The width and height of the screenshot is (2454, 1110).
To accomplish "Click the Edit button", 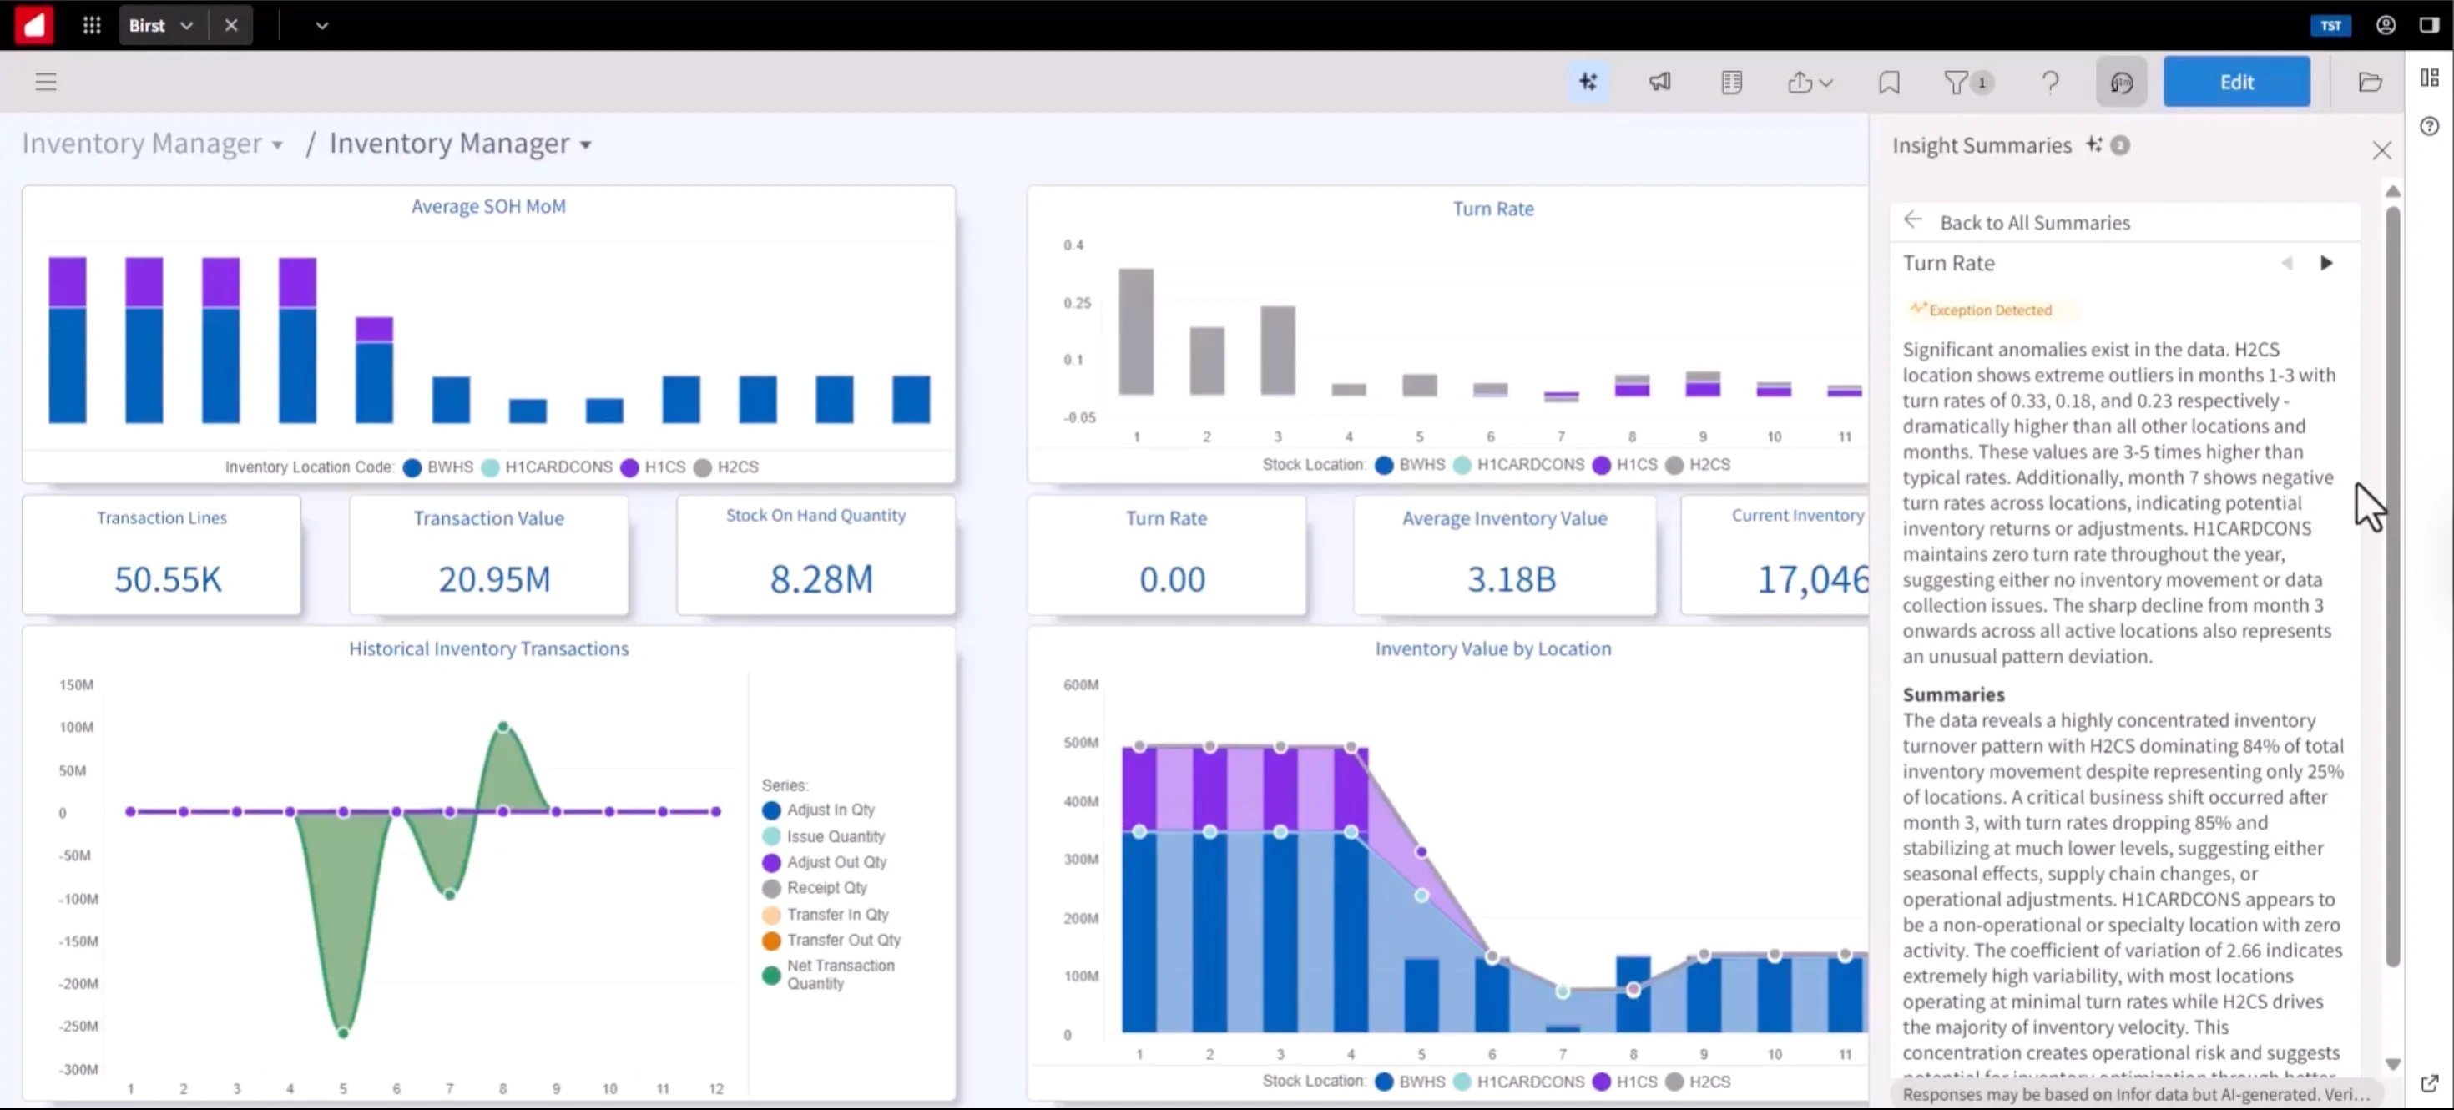I will (2237, 81).
